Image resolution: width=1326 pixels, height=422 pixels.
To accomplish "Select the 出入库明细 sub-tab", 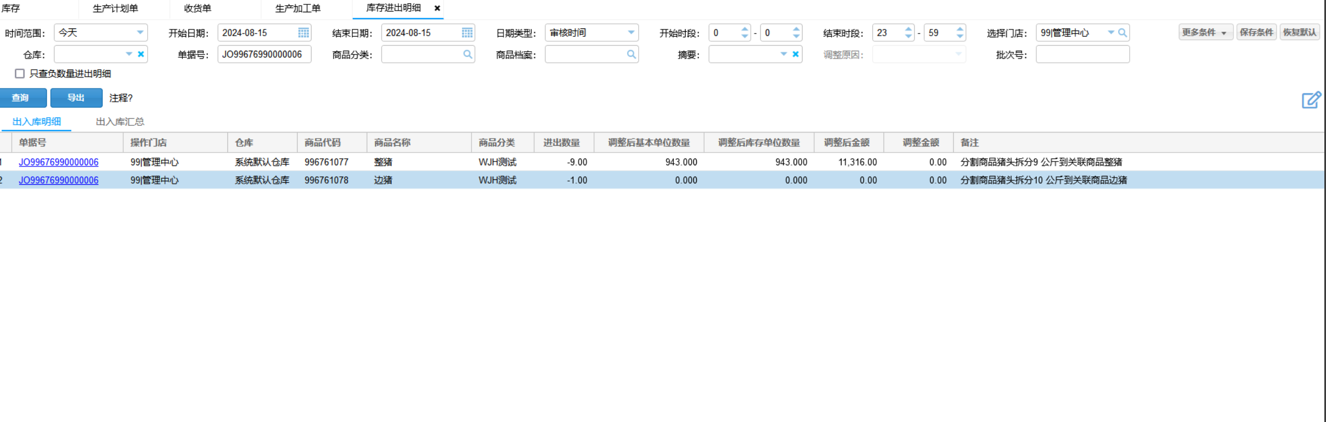I will pyautogui.click(x=37, y=121).
